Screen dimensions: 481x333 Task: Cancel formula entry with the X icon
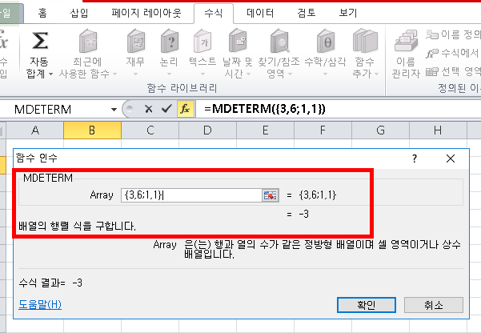[x=149, y=109]
